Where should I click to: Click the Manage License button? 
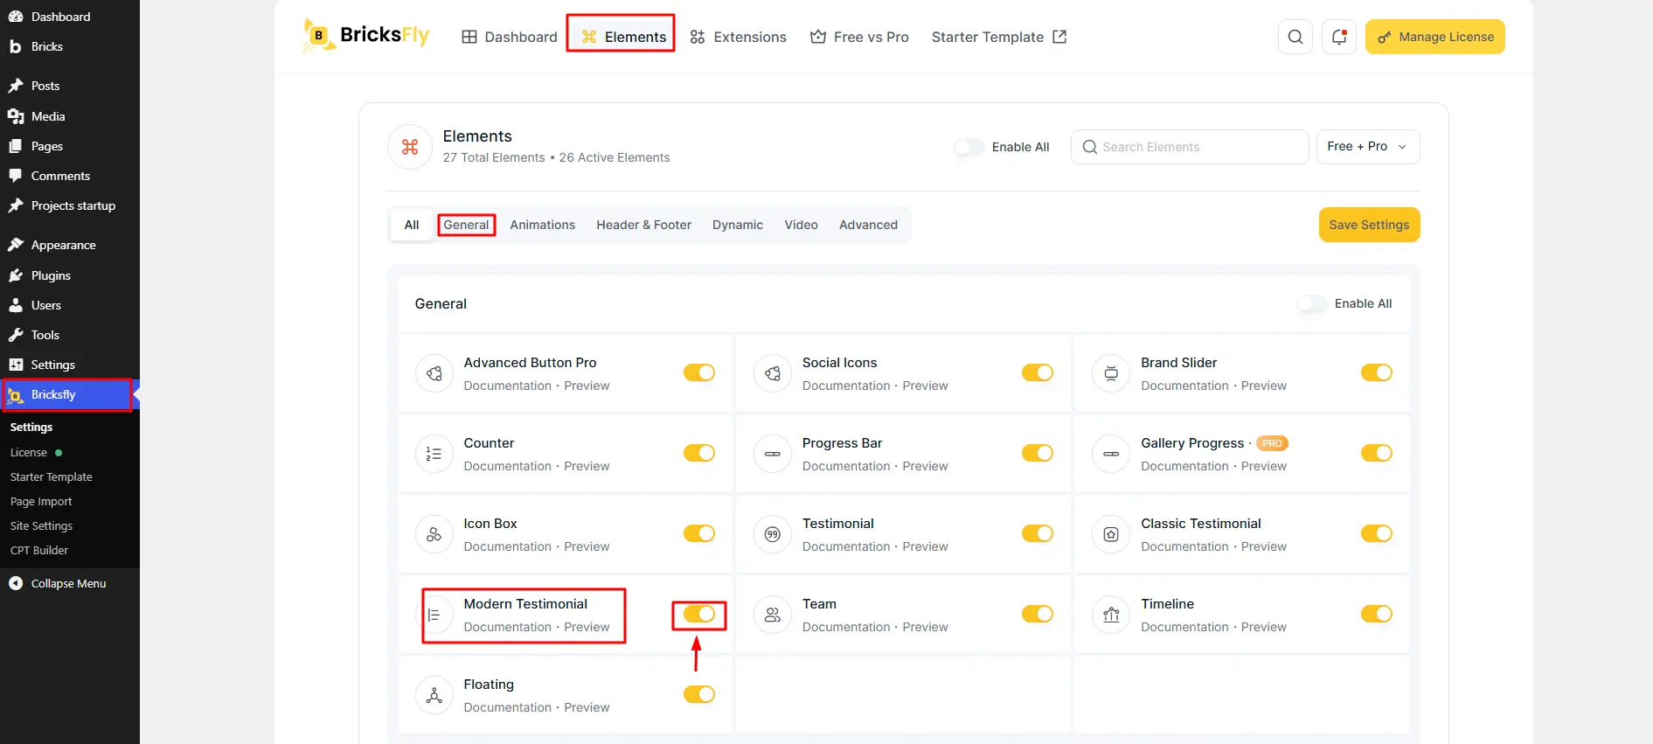coord(1435,37)
